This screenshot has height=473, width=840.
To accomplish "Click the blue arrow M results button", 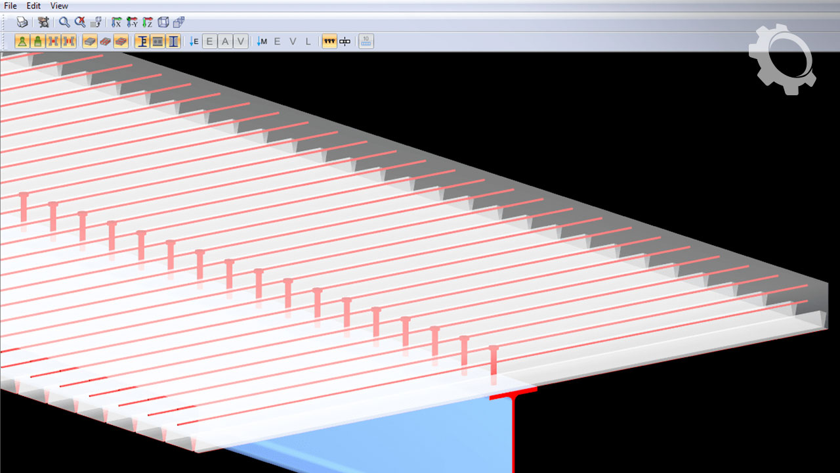I will click(x=262, y=41).
